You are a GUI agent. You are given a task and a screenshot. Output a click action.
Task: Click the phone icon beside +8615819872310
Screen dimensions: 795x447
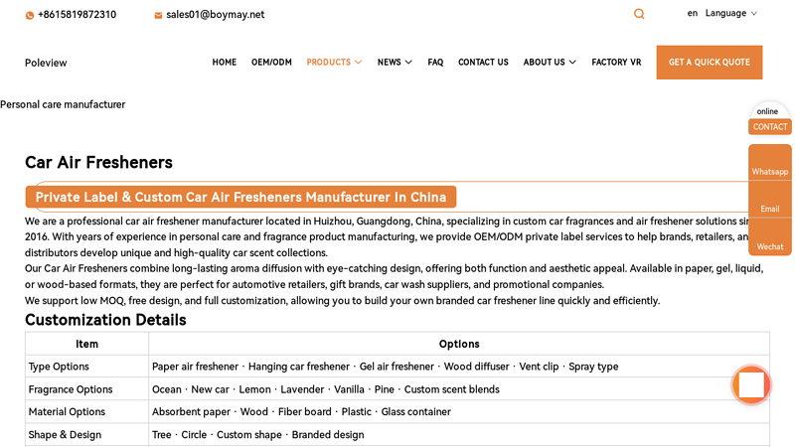pos(30,15)
